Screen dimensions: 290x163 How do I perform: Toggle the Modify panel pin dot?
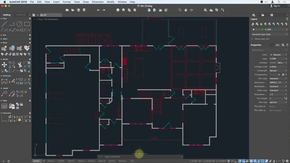(x=30, y=59)
